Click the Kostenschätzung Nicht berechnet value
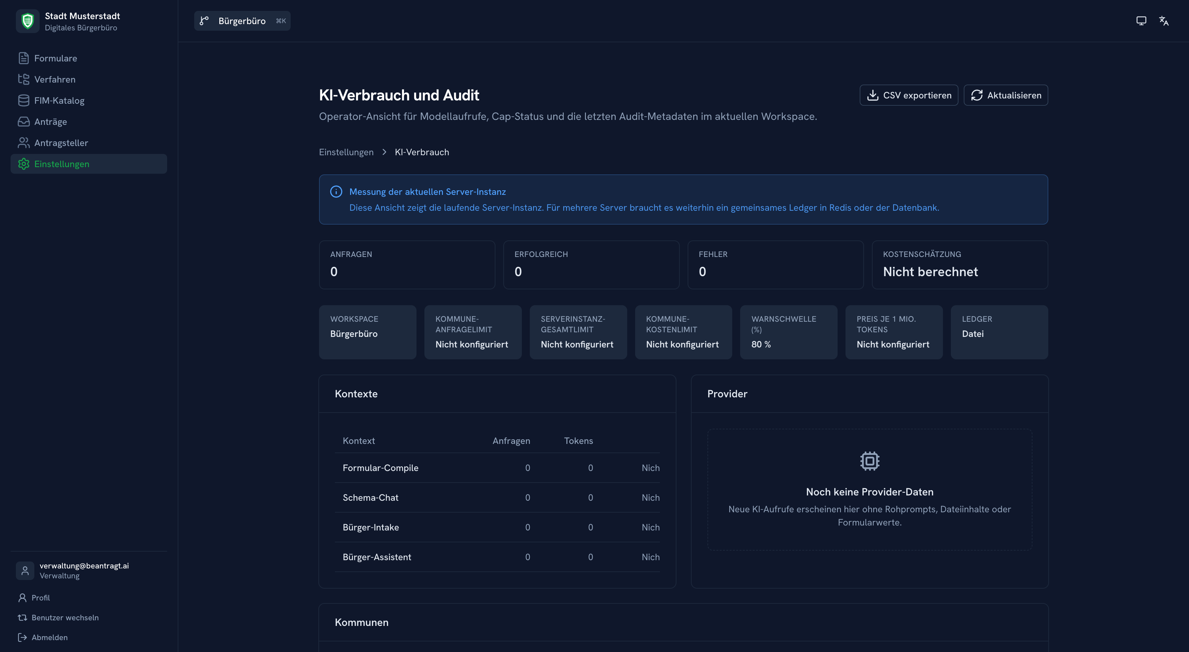This screenshot has width=1189, height=652. [x=930, y=272]
